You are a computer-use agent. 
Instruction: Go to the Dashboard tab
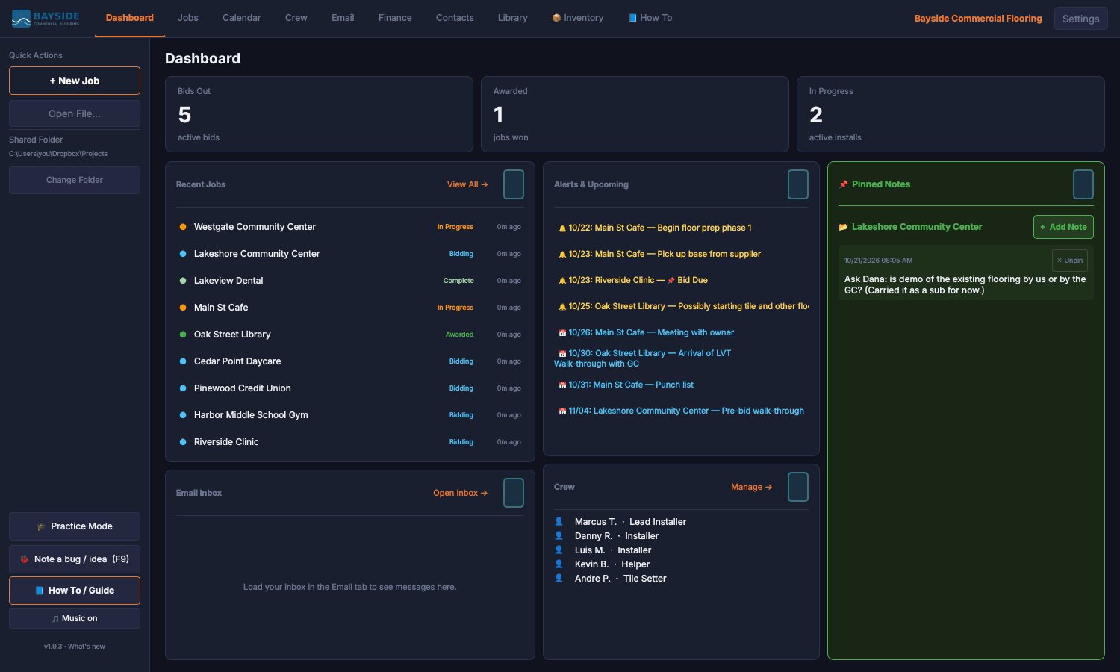click(x=130, y=18)
